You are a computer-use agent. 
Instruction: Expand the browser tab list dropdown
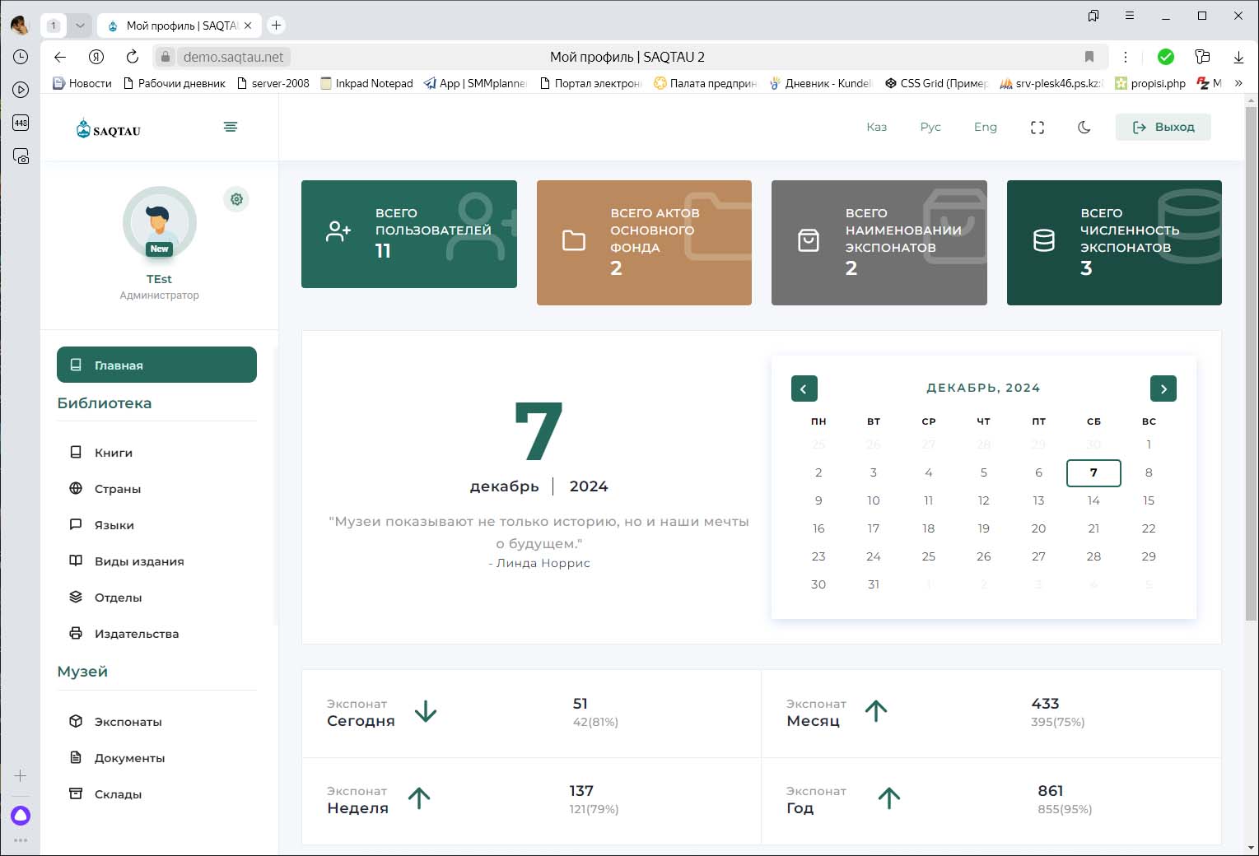(x=80, y=26)
